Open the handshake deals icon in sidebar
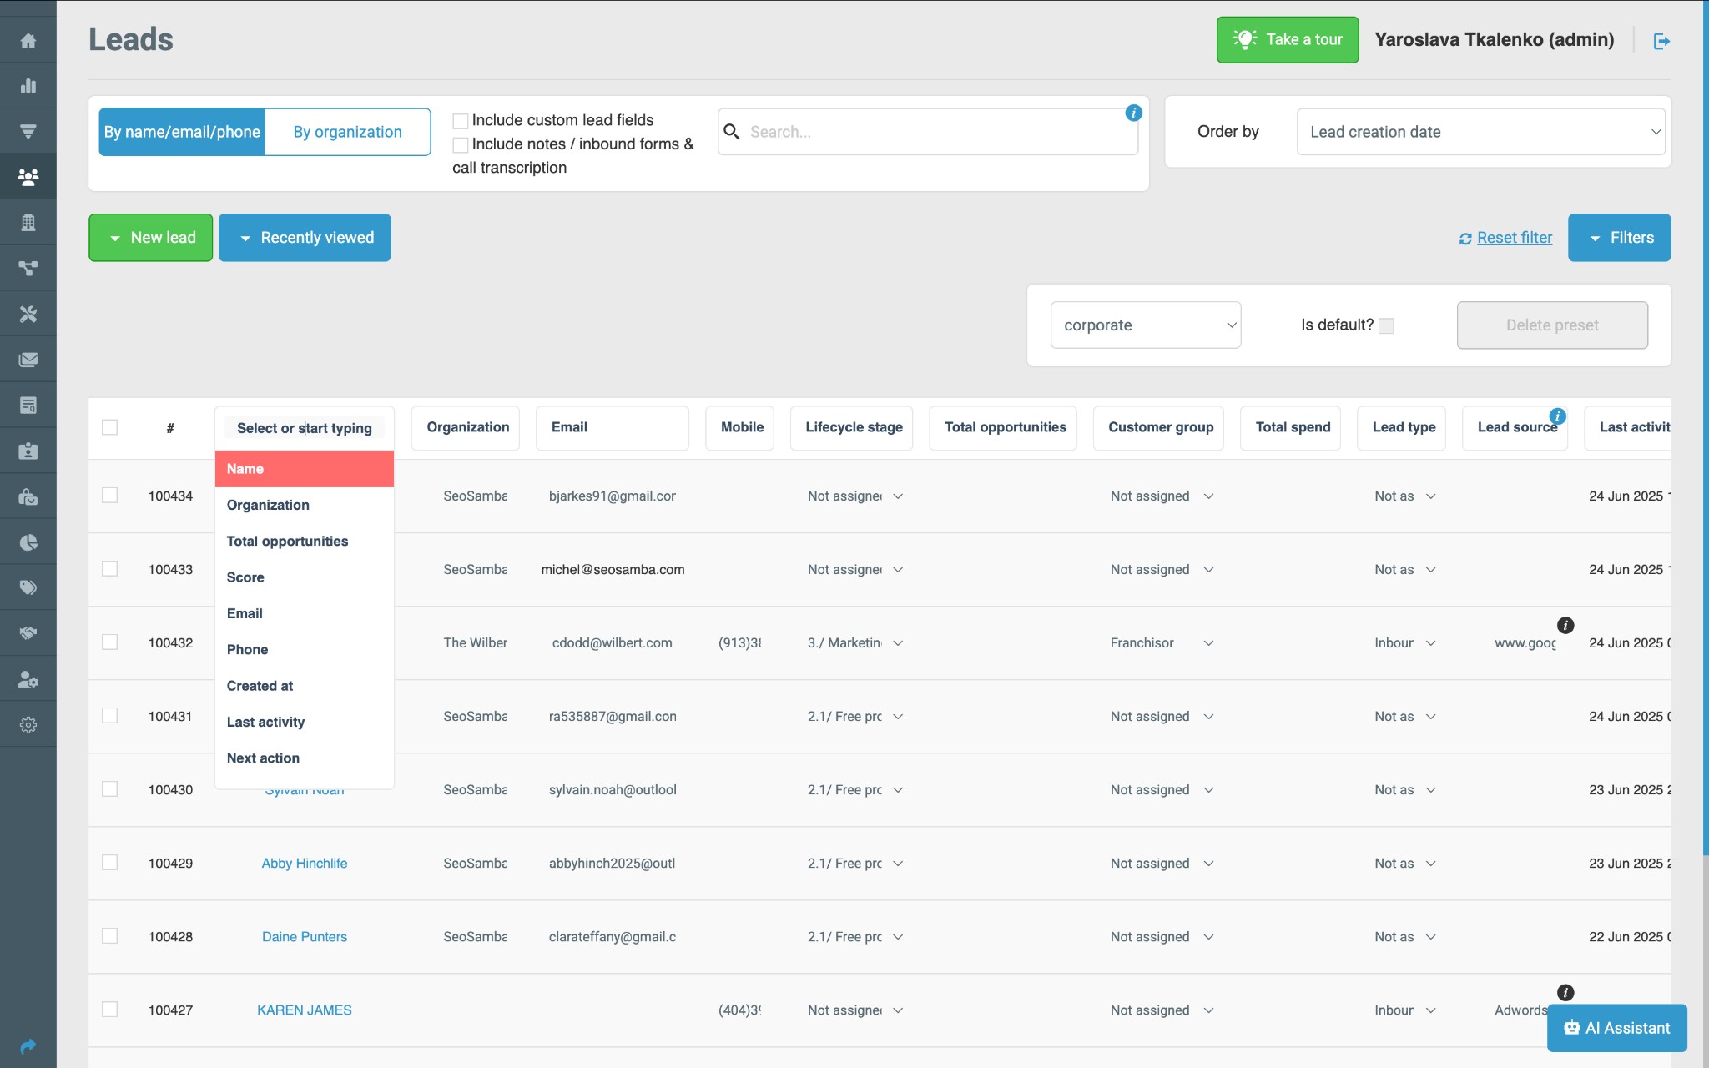The width and height of the screenshot is (1709, 1068). click(28, 633)
